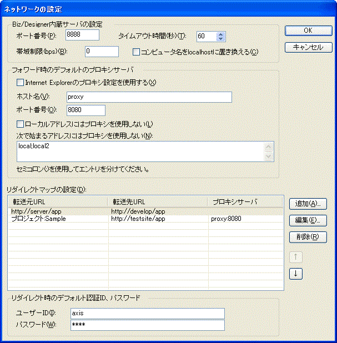Select the プロジェクト:Sample redirect row
337x343 pixels.
click(146, 219)
